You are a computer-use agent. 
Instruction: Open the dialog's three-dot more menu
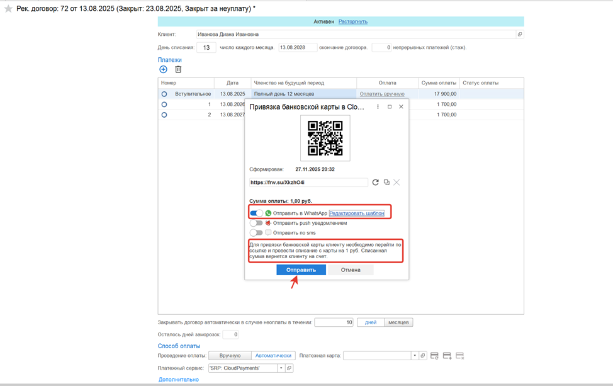click(x=378, y=107)
